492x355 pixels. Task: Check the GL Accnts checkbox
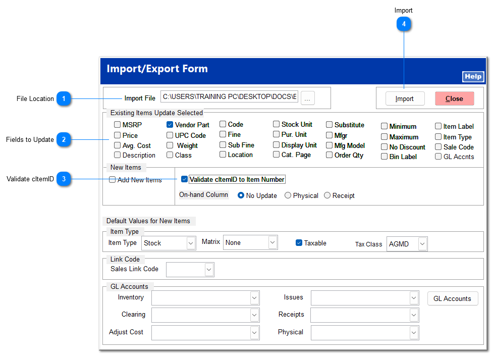[x=439, y=157]
